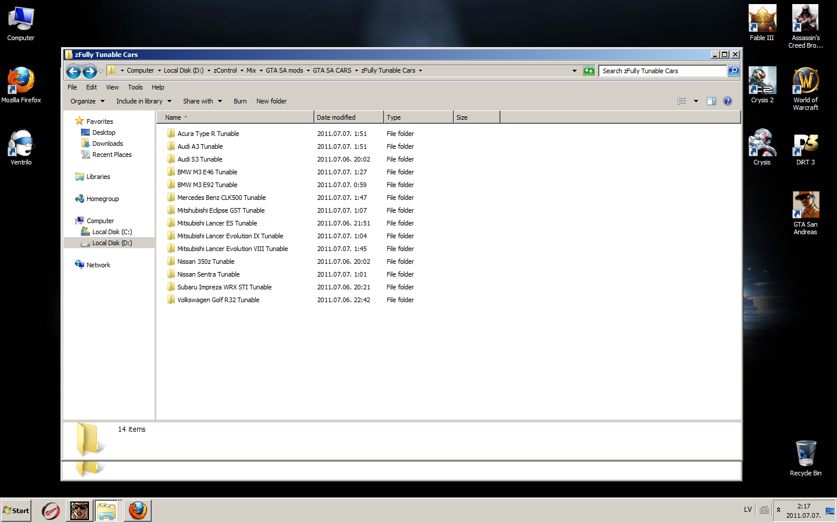837x523 pixels.
Task: Select the Crysis 2 desktop shortcut
Action: pos(762,85)
